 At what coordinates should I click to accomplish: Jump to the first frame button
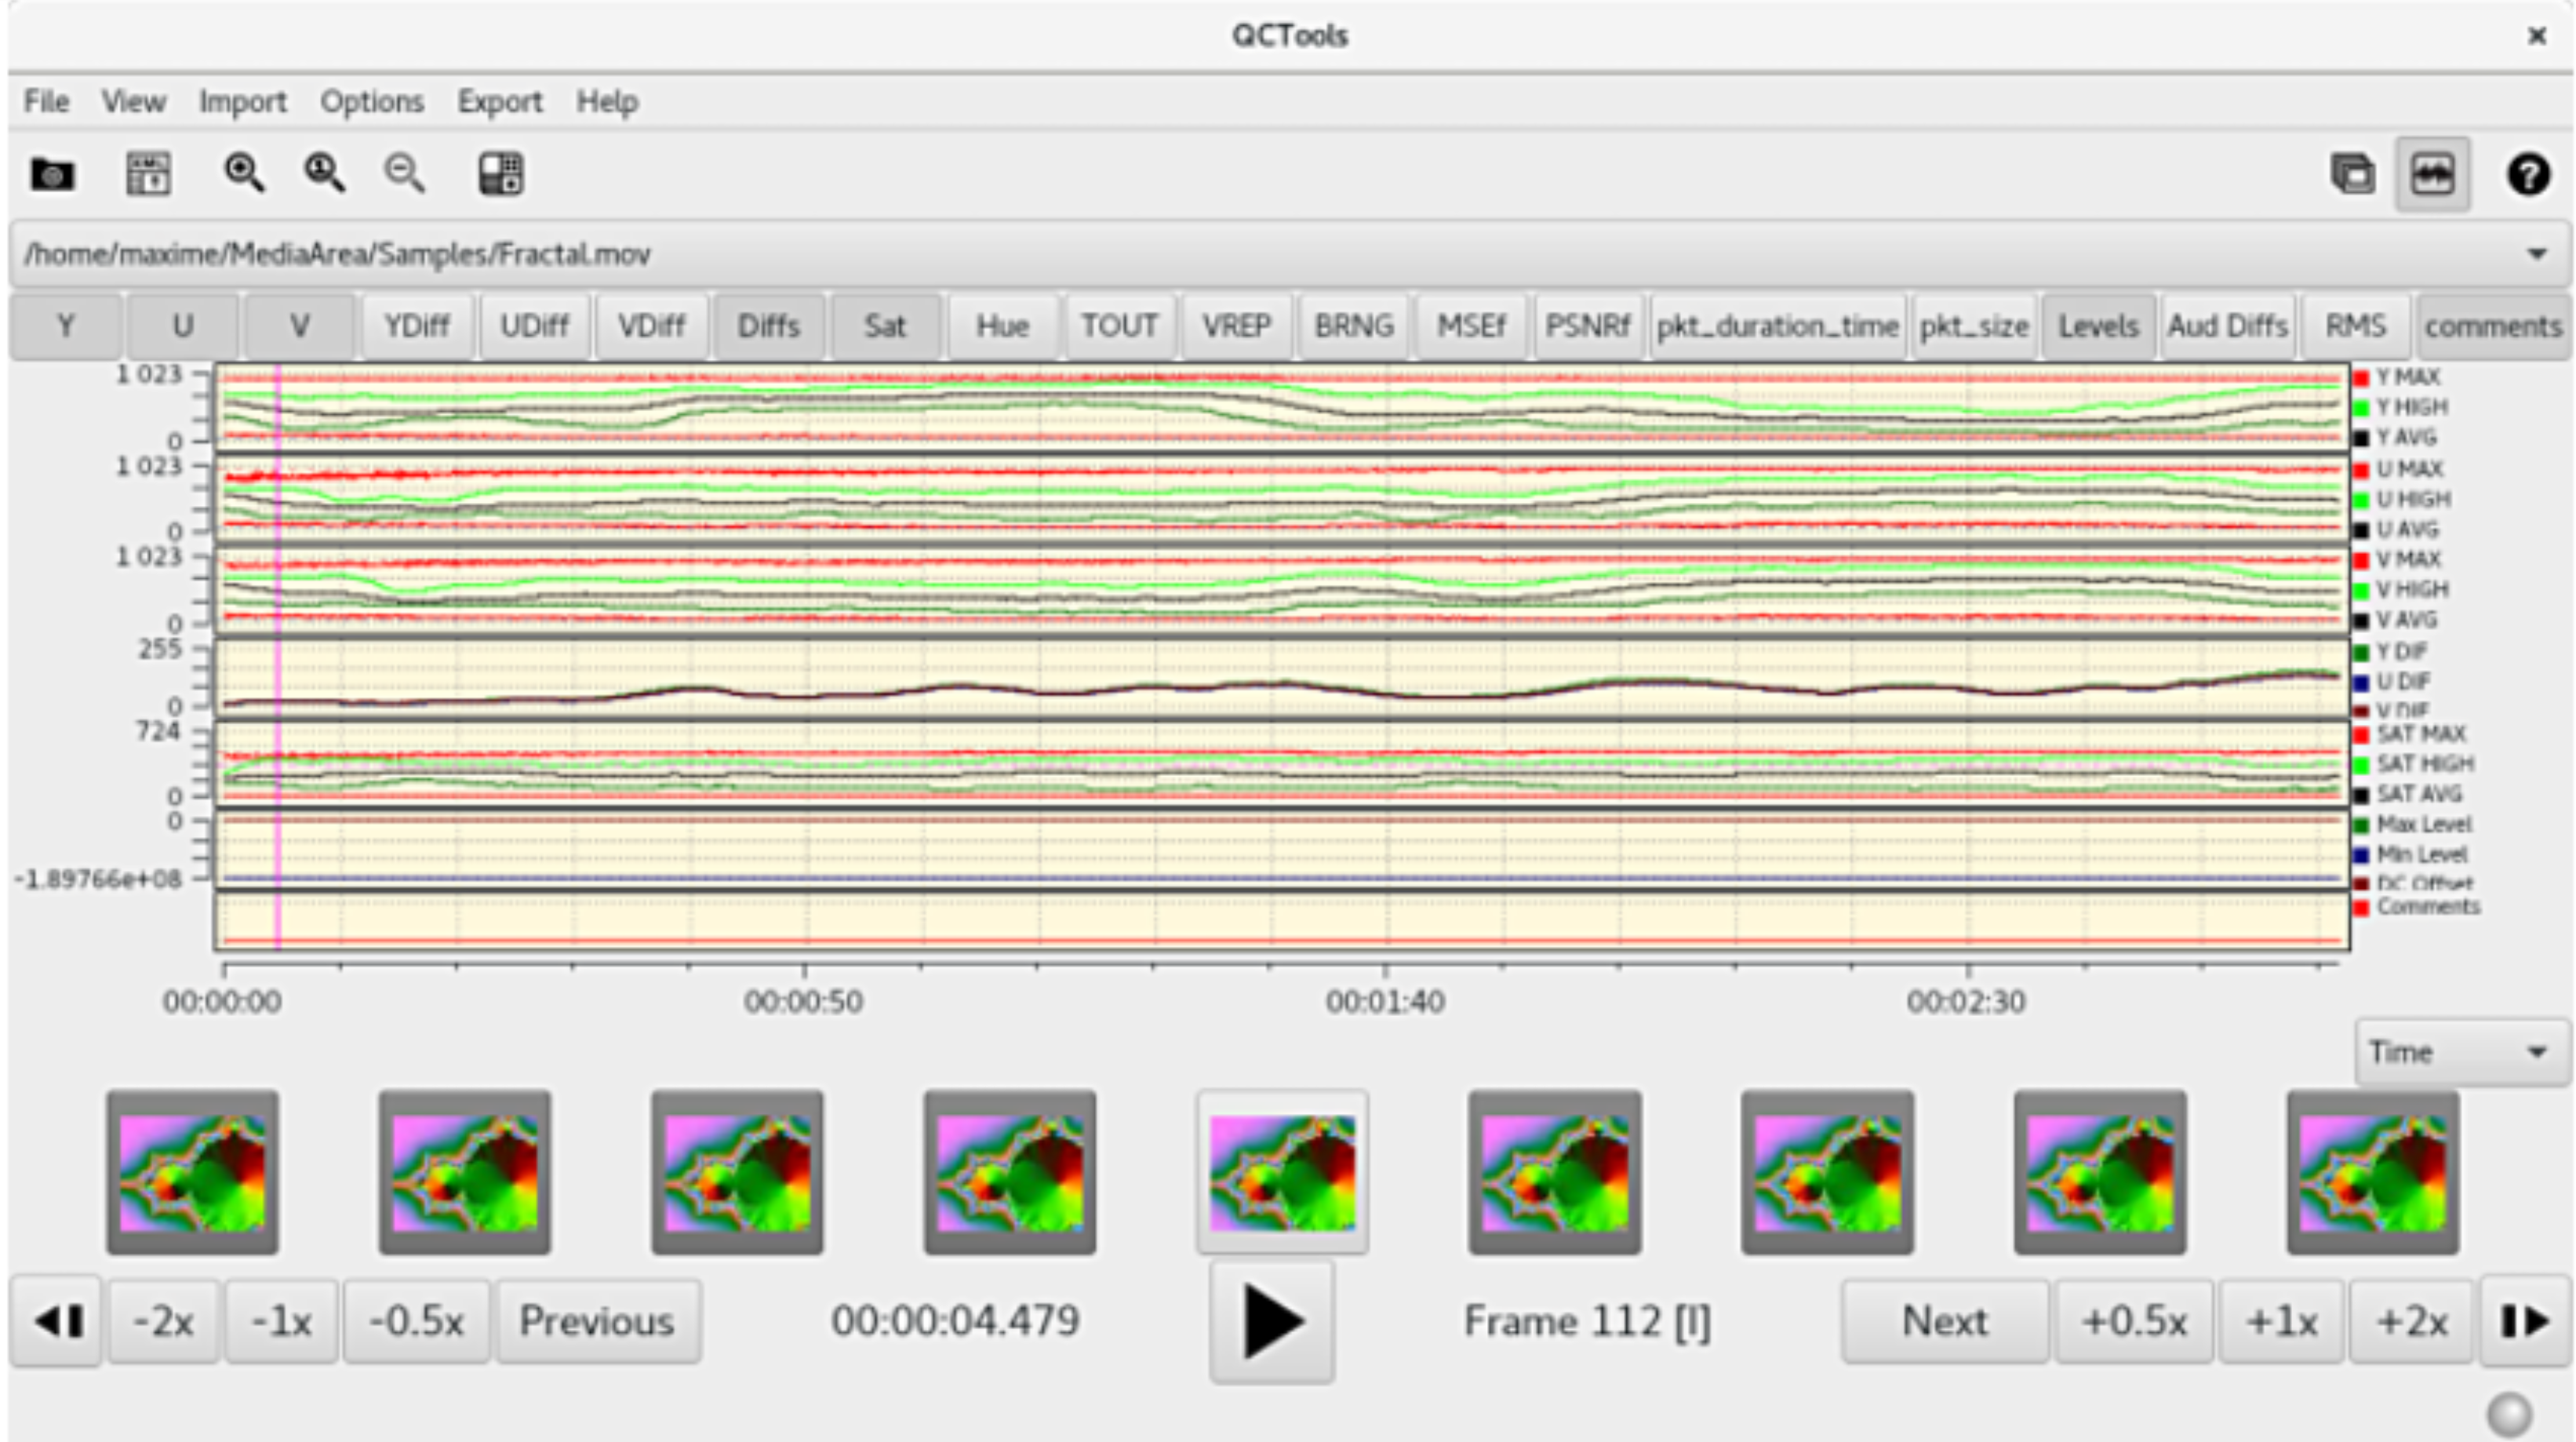click(x=56, y=1321)
